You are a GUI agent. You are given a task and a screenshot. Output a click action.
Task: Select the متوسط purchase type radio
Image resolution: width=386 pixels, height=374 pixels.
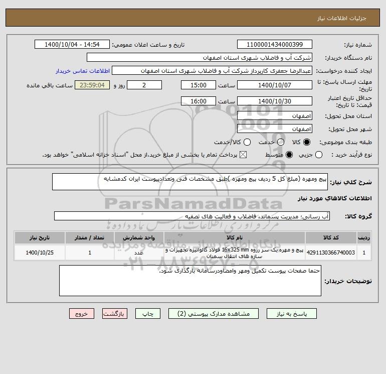click(289, 155)
